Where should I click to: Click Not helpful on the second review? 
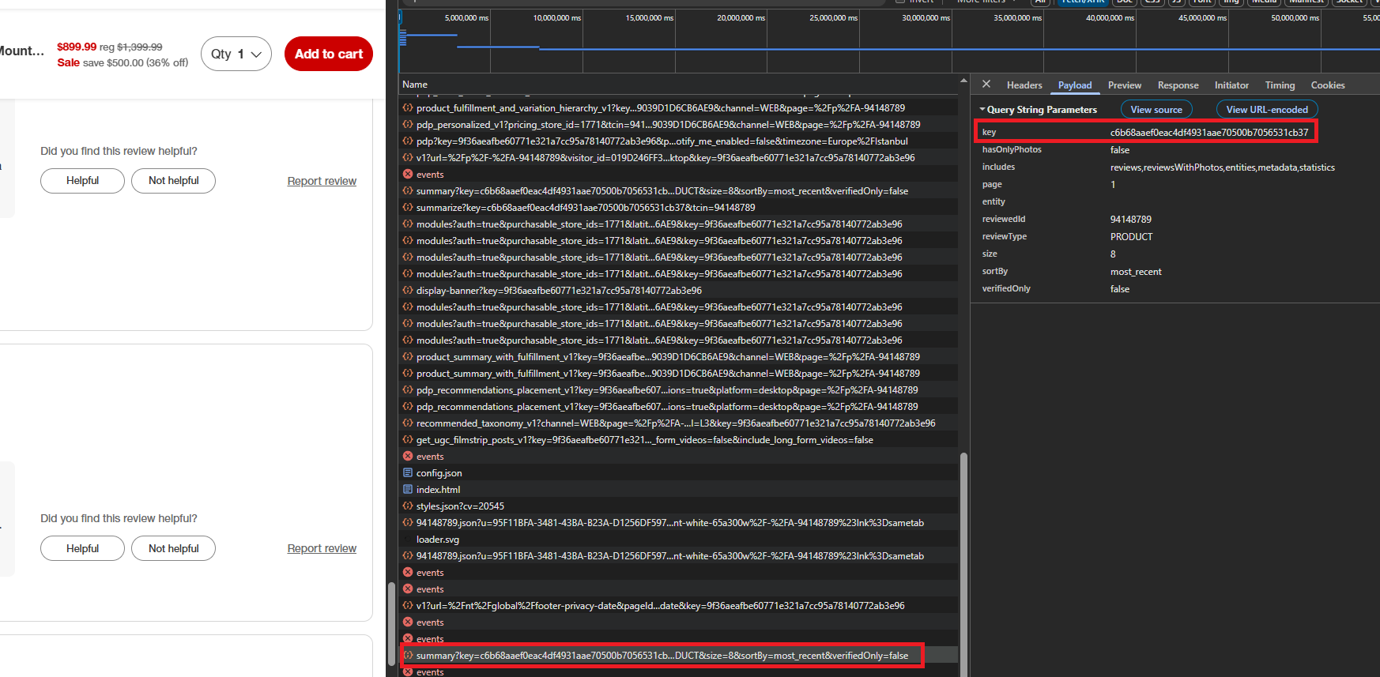tap(174, 548)
